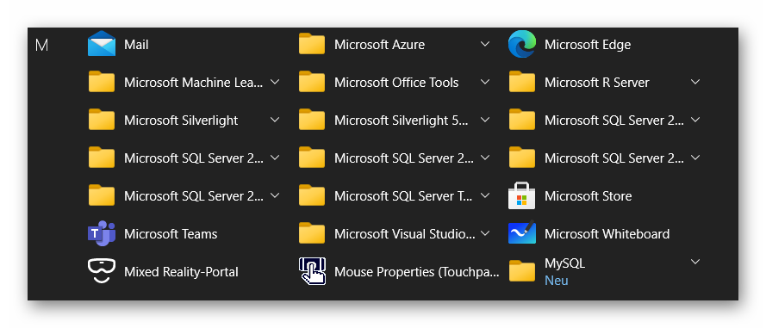Viewport: 766px width, 328px height.
Task: Select the "Microsoft SQL Server T..." label
Action: pyautogui.click(x=403, y=196)
